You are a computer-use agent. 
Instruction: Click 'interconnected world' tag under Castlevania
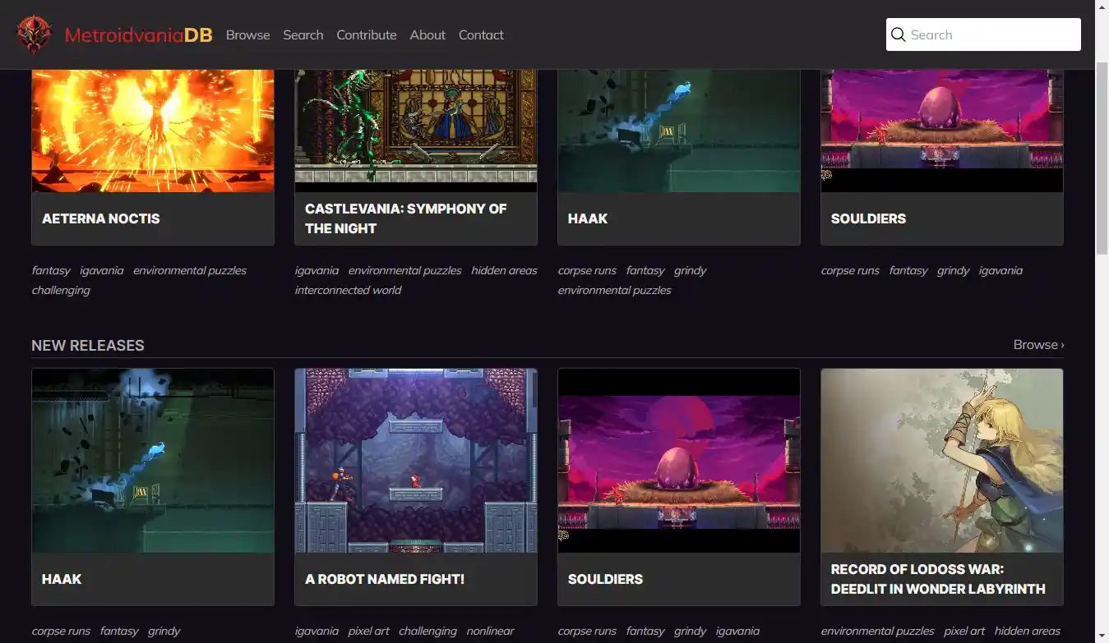coord(349,290)
